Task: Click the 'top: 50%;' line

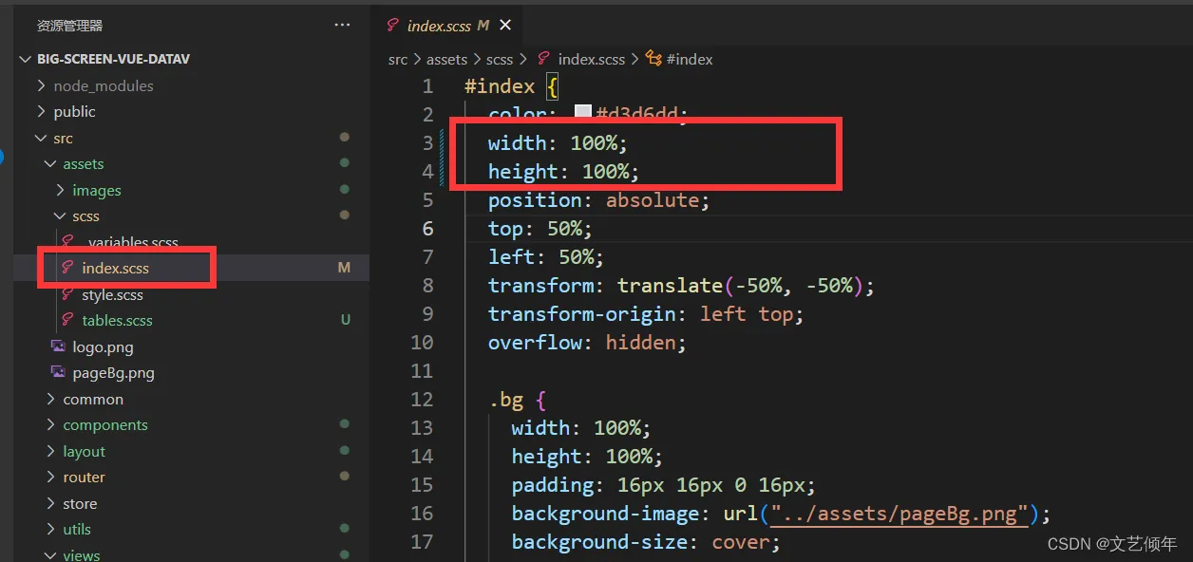Action: click(540, 229)
